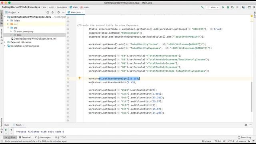Screen dimensions: 256x144
Task: Open the TODO tool window tab
Action: click(x=60, y=137)
